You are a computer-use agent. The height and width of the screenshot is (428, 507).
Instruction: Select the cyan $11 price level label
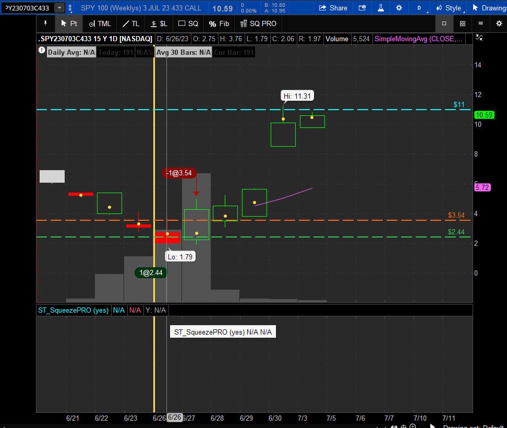(x=459, y=104)
